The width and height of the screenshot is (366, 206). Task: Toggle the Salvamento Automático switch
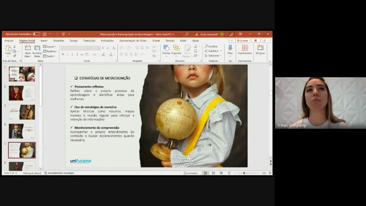coord(36,34)
